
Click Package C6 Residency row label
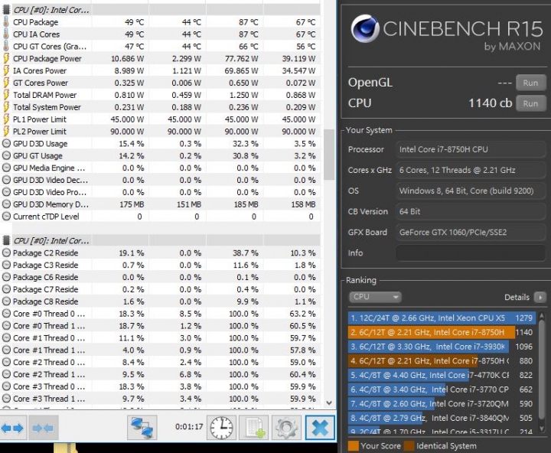pyautogui.click(x=45, y=277)
